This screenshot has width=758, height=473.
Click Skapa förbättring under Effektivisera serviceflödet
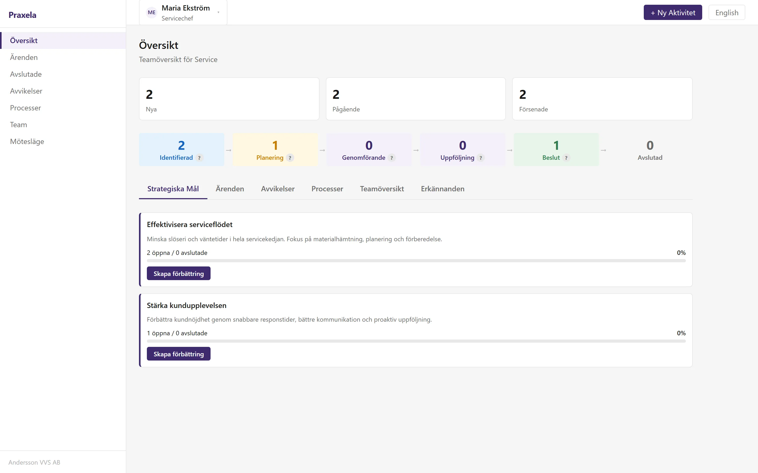coord(178,273)
